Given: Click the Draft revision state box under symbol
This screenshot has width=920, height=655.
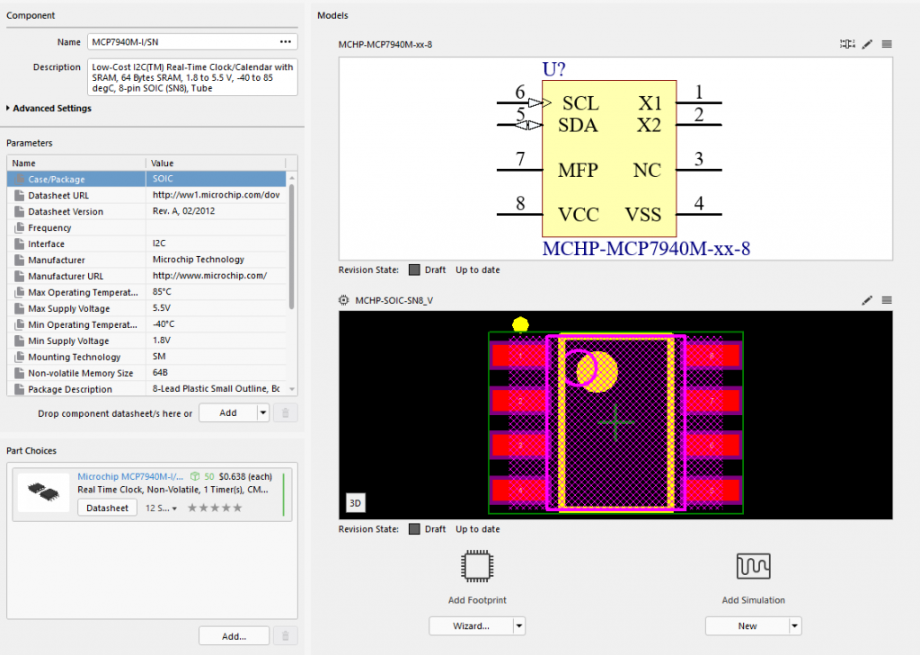Looking at the screenshot, I should 414,270.
